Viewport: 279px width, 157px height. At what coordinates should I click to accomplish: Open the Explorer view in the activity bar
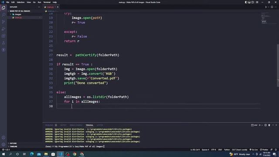click(x=3, y=8)
